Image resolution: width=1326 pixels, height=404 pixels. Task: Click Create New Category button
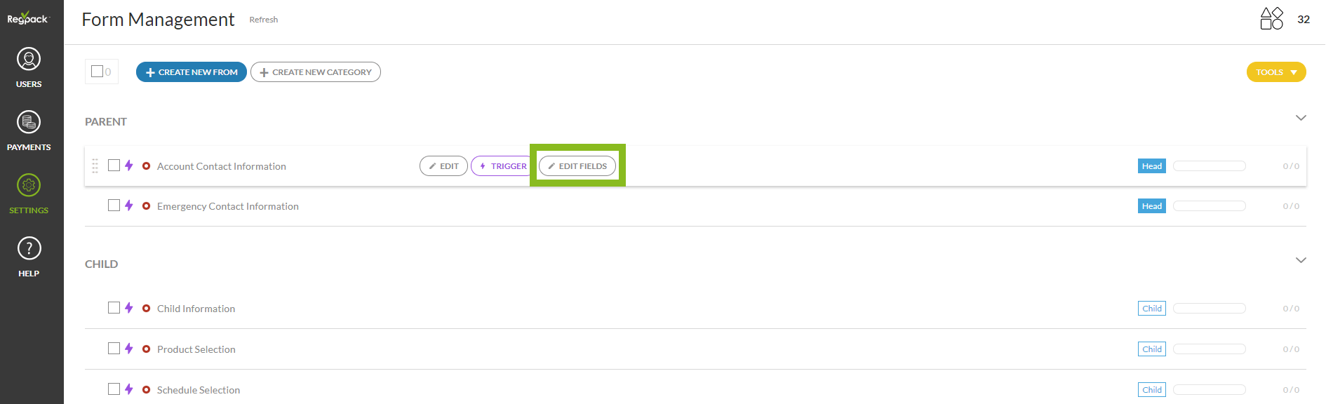316,72
